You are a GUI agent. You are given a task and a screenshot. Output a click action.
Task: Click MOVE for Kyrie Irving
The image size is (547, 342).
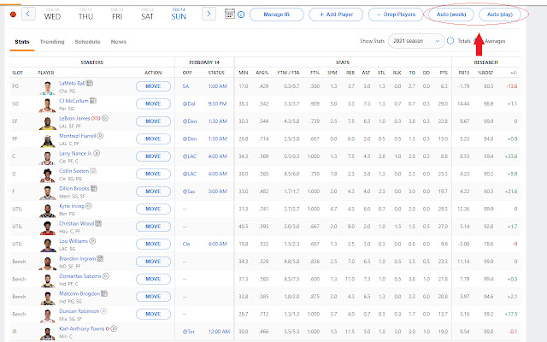coord(153,209)
